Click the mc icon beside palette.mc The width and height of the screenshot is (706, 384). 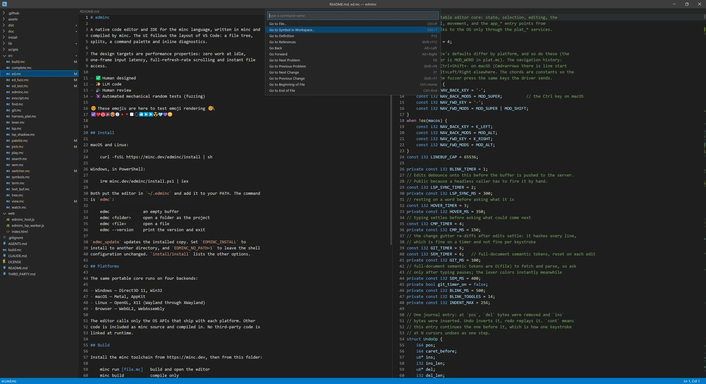click(8, 140)
